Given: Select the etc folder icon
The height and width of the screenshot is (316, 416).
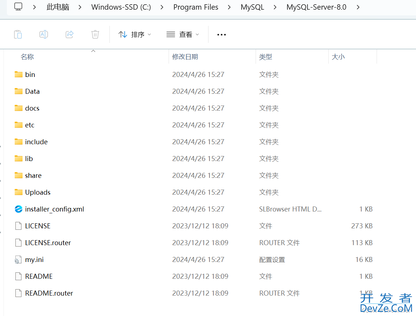Looking at the screenshot, I should (x=18, y=125).
